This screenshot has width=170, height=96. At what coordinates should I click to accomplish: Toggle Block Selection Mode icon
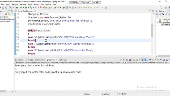pyautogui.click(x=73, y=7)
